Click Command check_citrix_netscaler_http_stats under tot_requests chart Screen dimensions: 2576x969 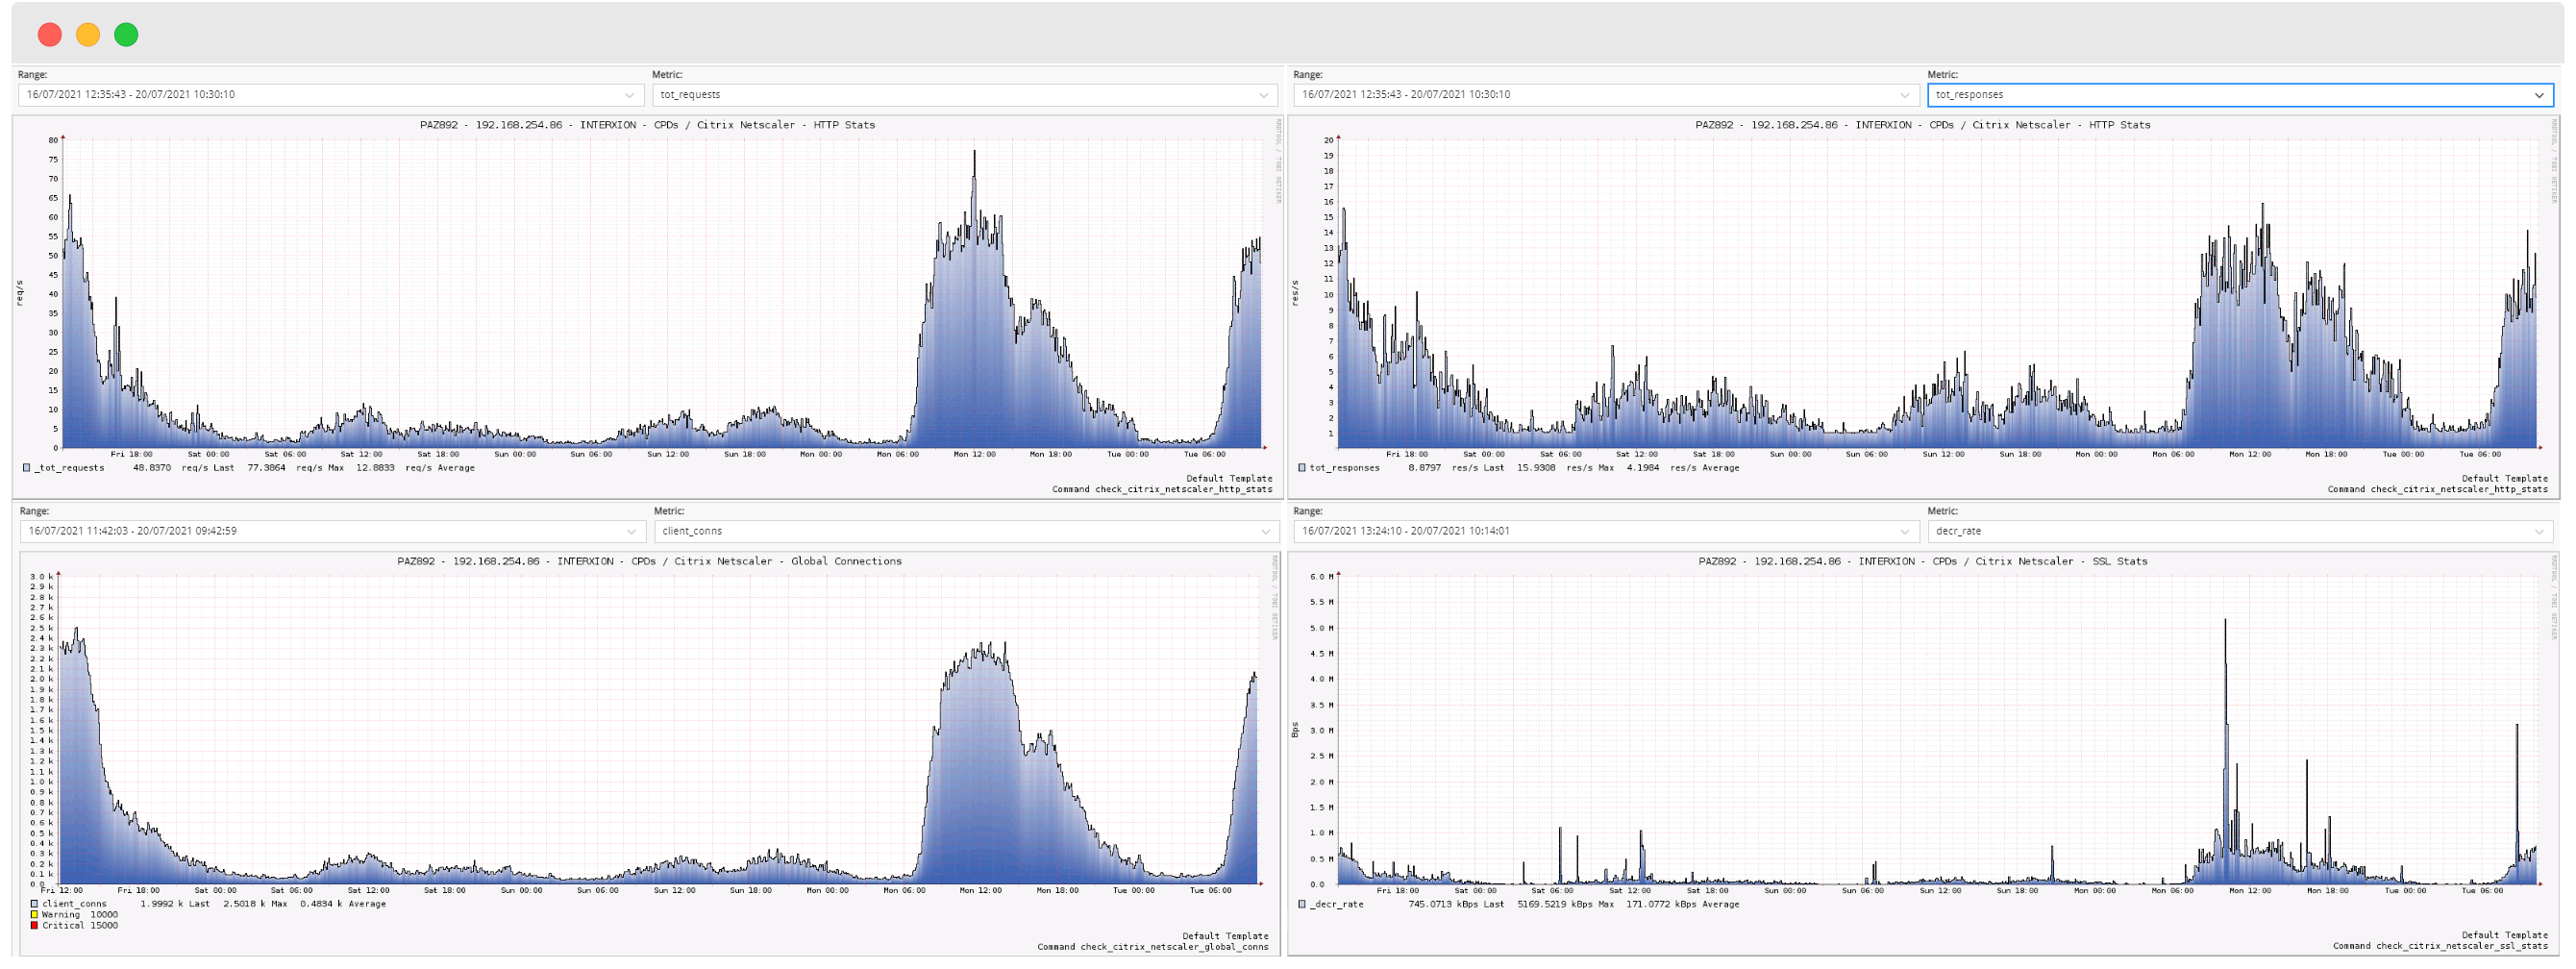(1162, 489)
